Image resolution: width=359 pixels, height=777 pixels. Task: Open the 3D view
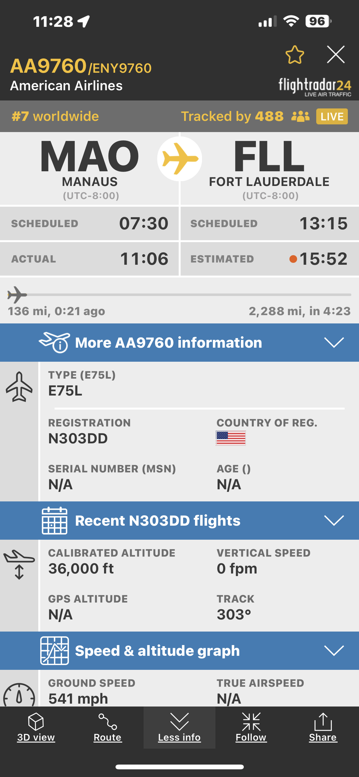point(36,727)
